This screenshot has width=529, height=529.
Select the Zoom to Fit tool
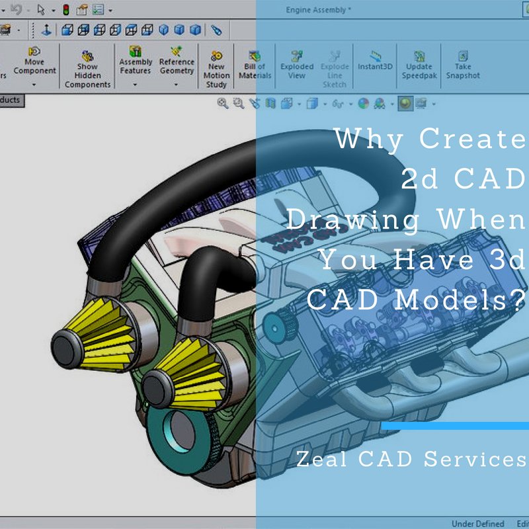tap(222, 103)
